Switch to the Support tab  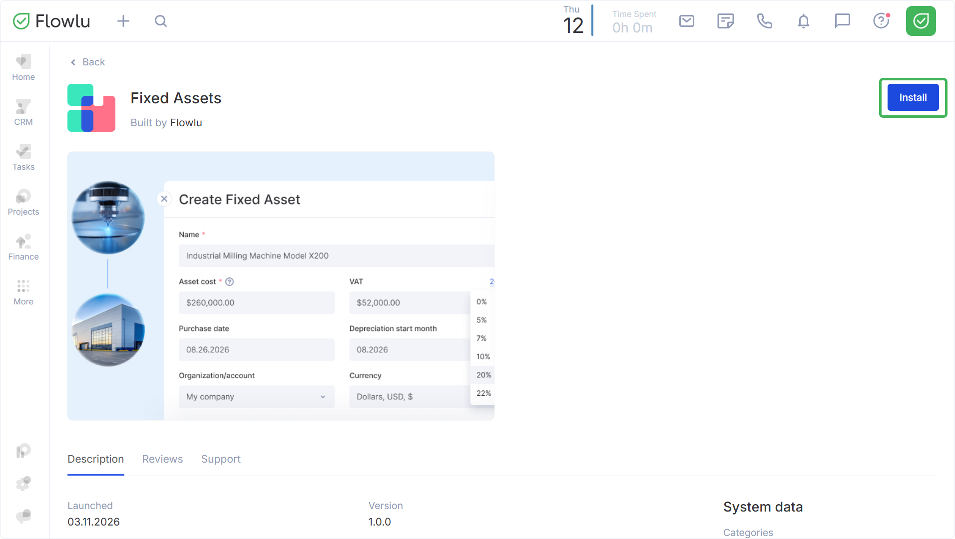[x=221, y=459]
